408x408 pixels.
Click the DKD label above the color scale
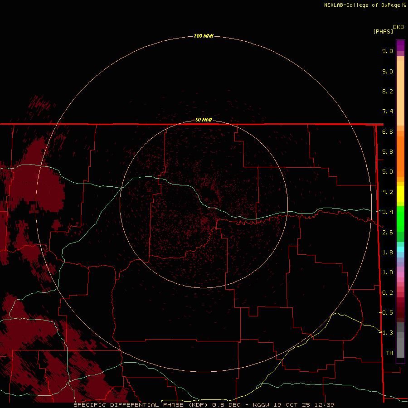click(398, 27)
